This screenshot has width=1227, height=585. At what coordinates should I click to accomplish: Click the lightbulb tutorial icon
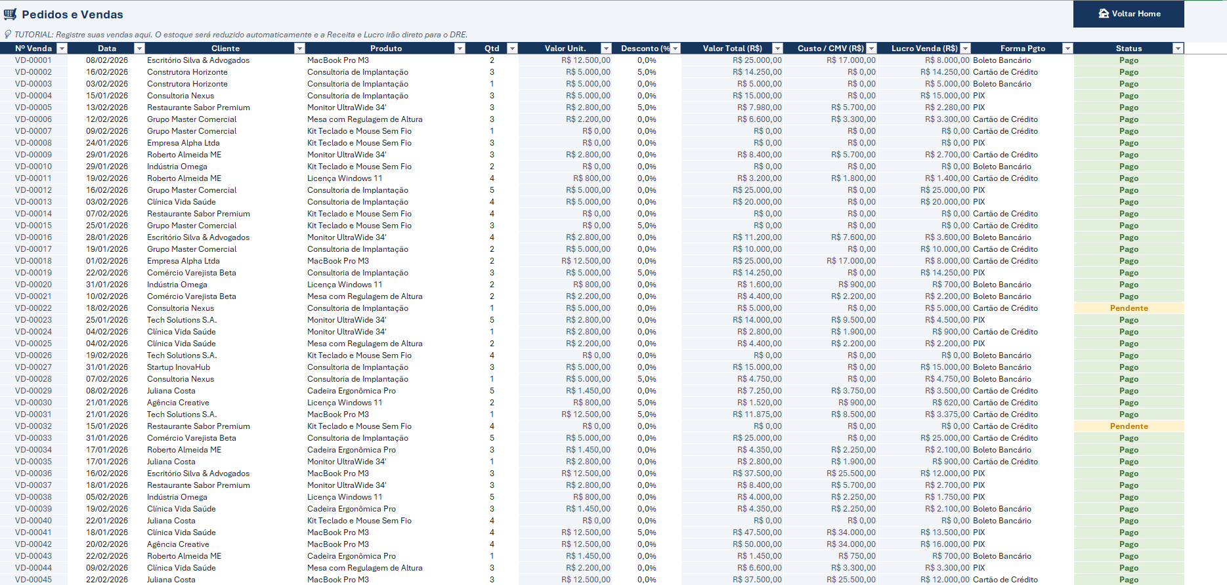pos(8,35)
